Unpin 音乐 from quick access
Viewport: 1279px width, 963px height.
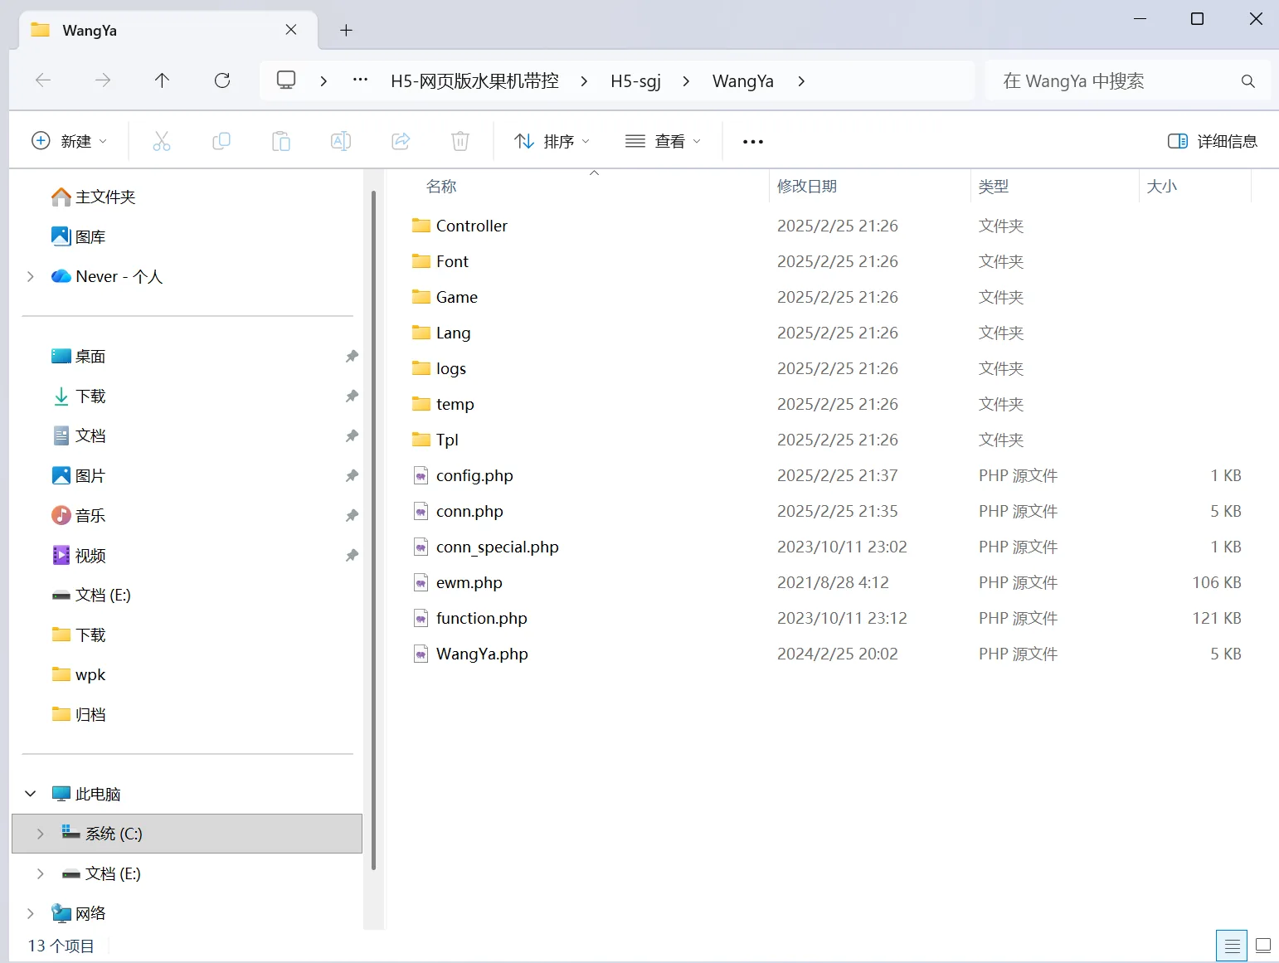352,516
